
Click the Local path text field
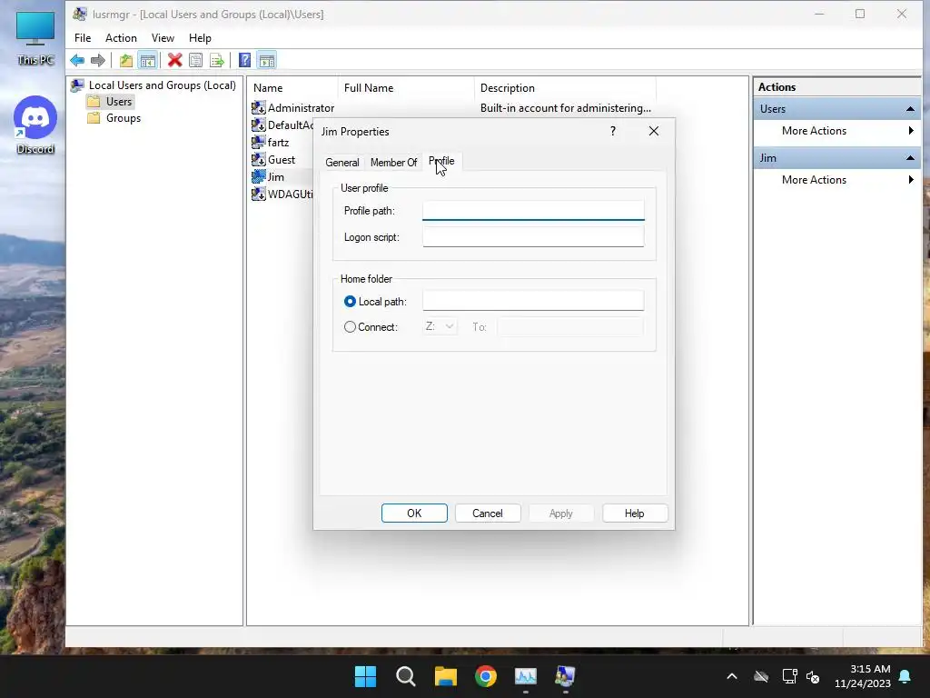click(x=533, y=301)
